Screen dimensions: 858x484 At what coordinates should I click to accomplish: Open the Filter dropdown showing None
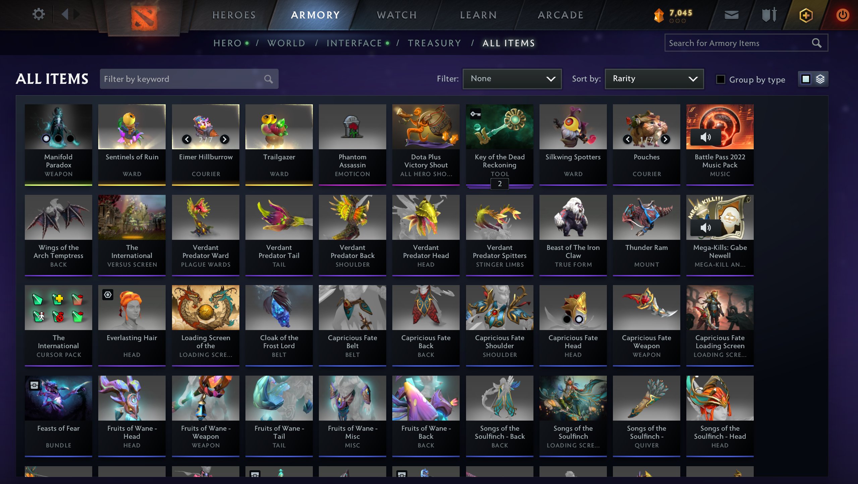point(512,79)
